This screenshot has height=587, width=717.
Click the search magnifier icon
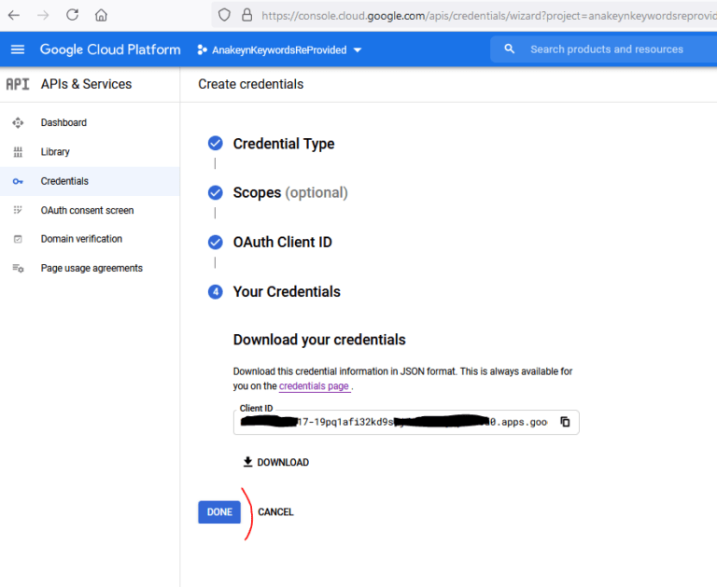point(509,49)
